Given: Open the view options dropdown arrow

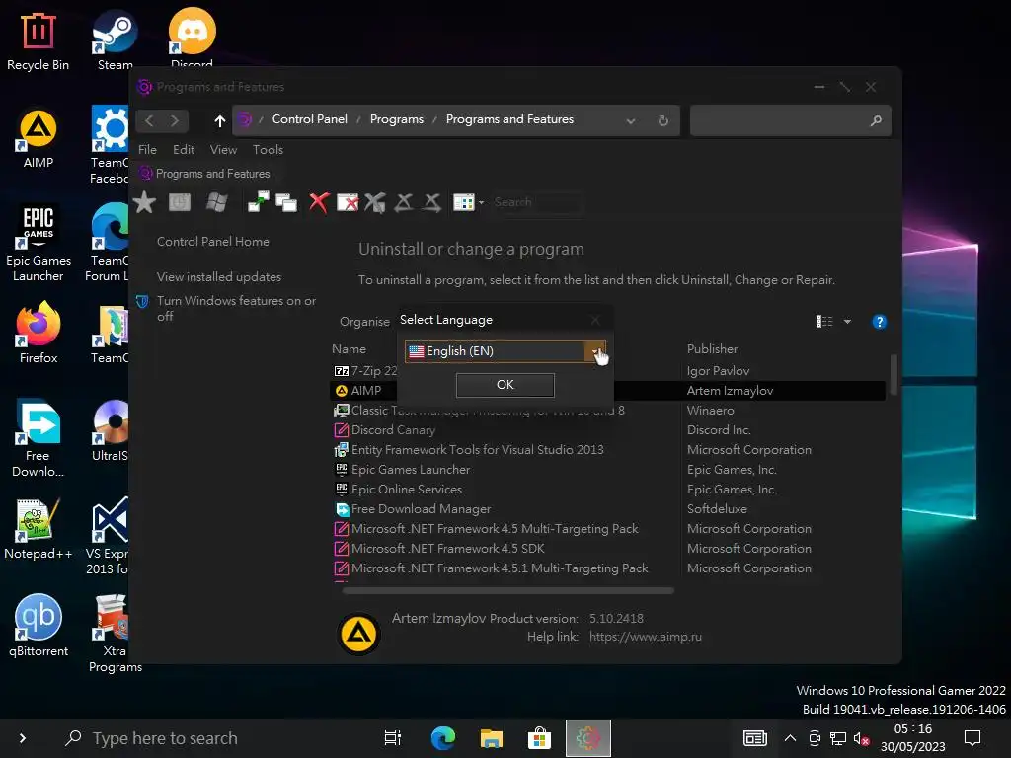Looking at the screenshot, I should pos(847,322).
